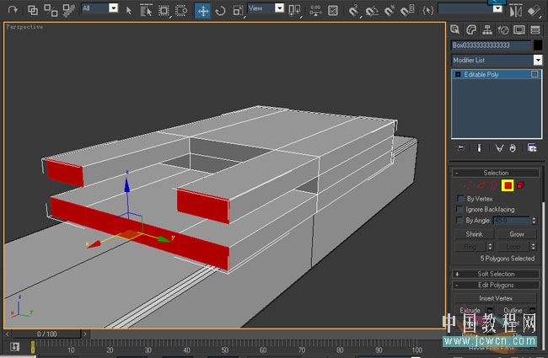The width and height of the screenshot is (548, 358).
Task: Switch to the Modify command panel tab
Action: 471,29
